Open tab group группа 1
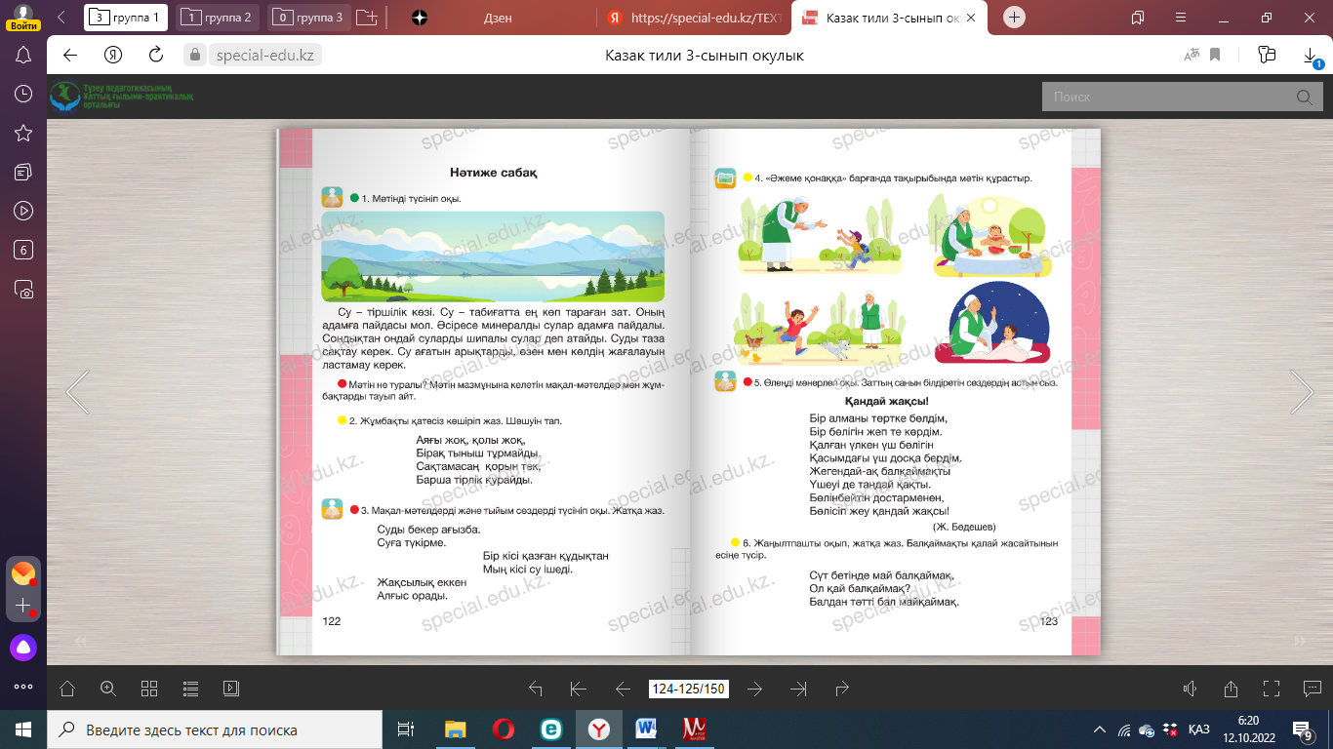Image resolution: width=1333 pixels, height=749 pixels. [x=125, y=18]
